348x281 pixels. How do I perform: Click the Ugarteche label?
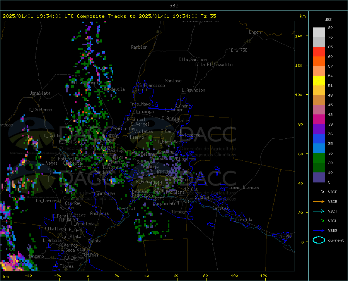(x=104, y=194)
